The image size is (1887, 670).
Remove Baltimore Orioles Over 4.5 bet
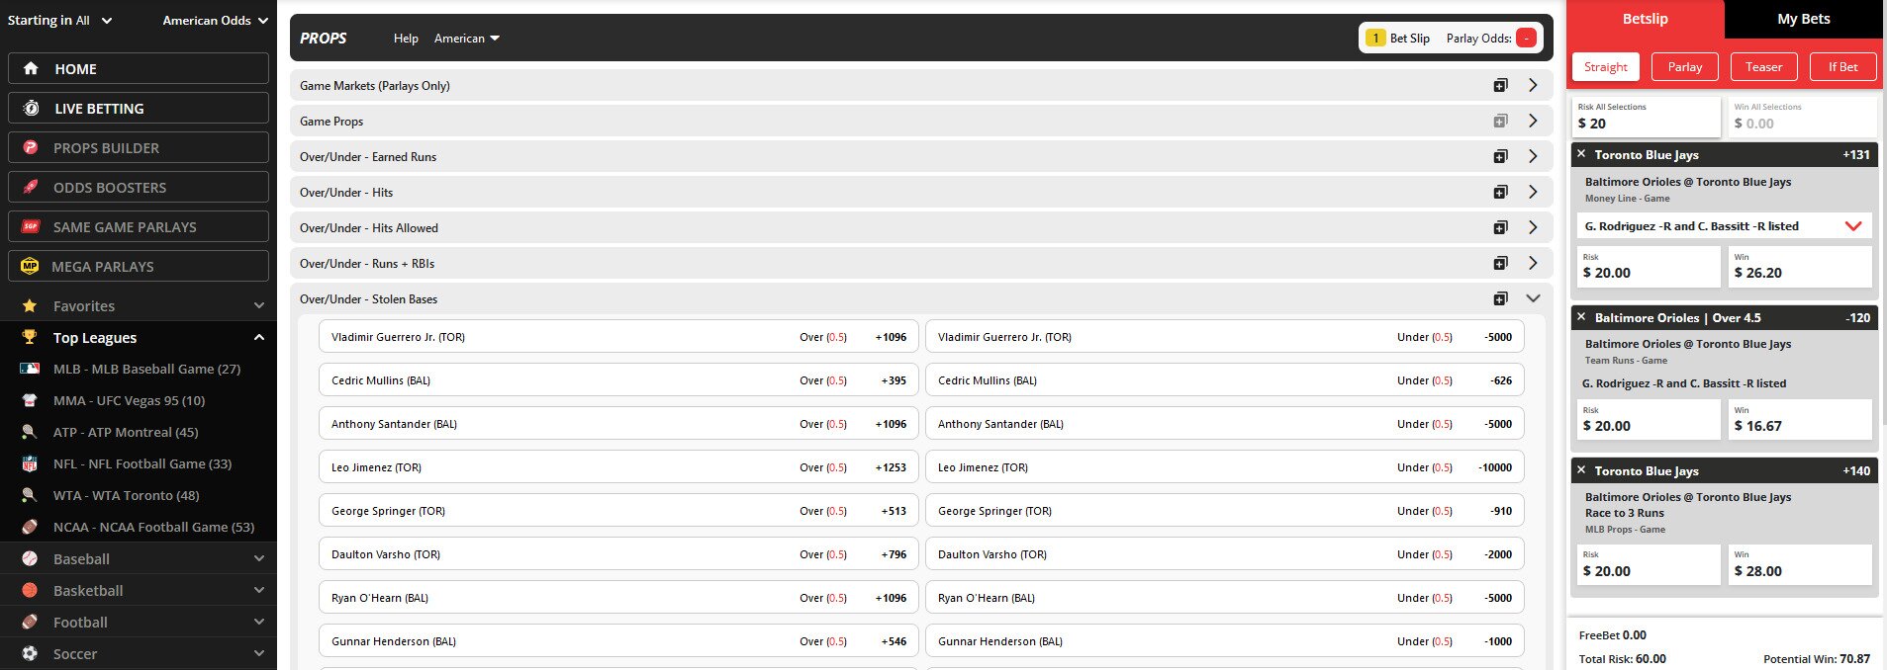(1581, 317)
